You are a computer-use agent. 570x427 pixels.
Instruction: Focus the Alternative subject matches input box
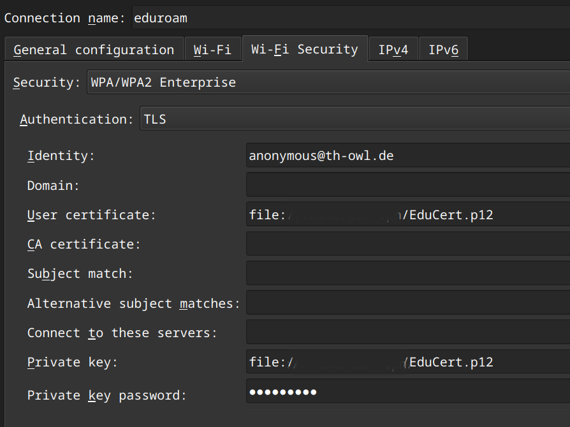407,303
